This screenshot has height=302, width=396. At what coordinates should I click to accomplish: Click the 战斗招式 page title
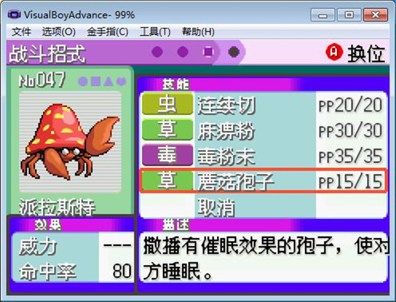pyautogui.click(x=47, y=54)
